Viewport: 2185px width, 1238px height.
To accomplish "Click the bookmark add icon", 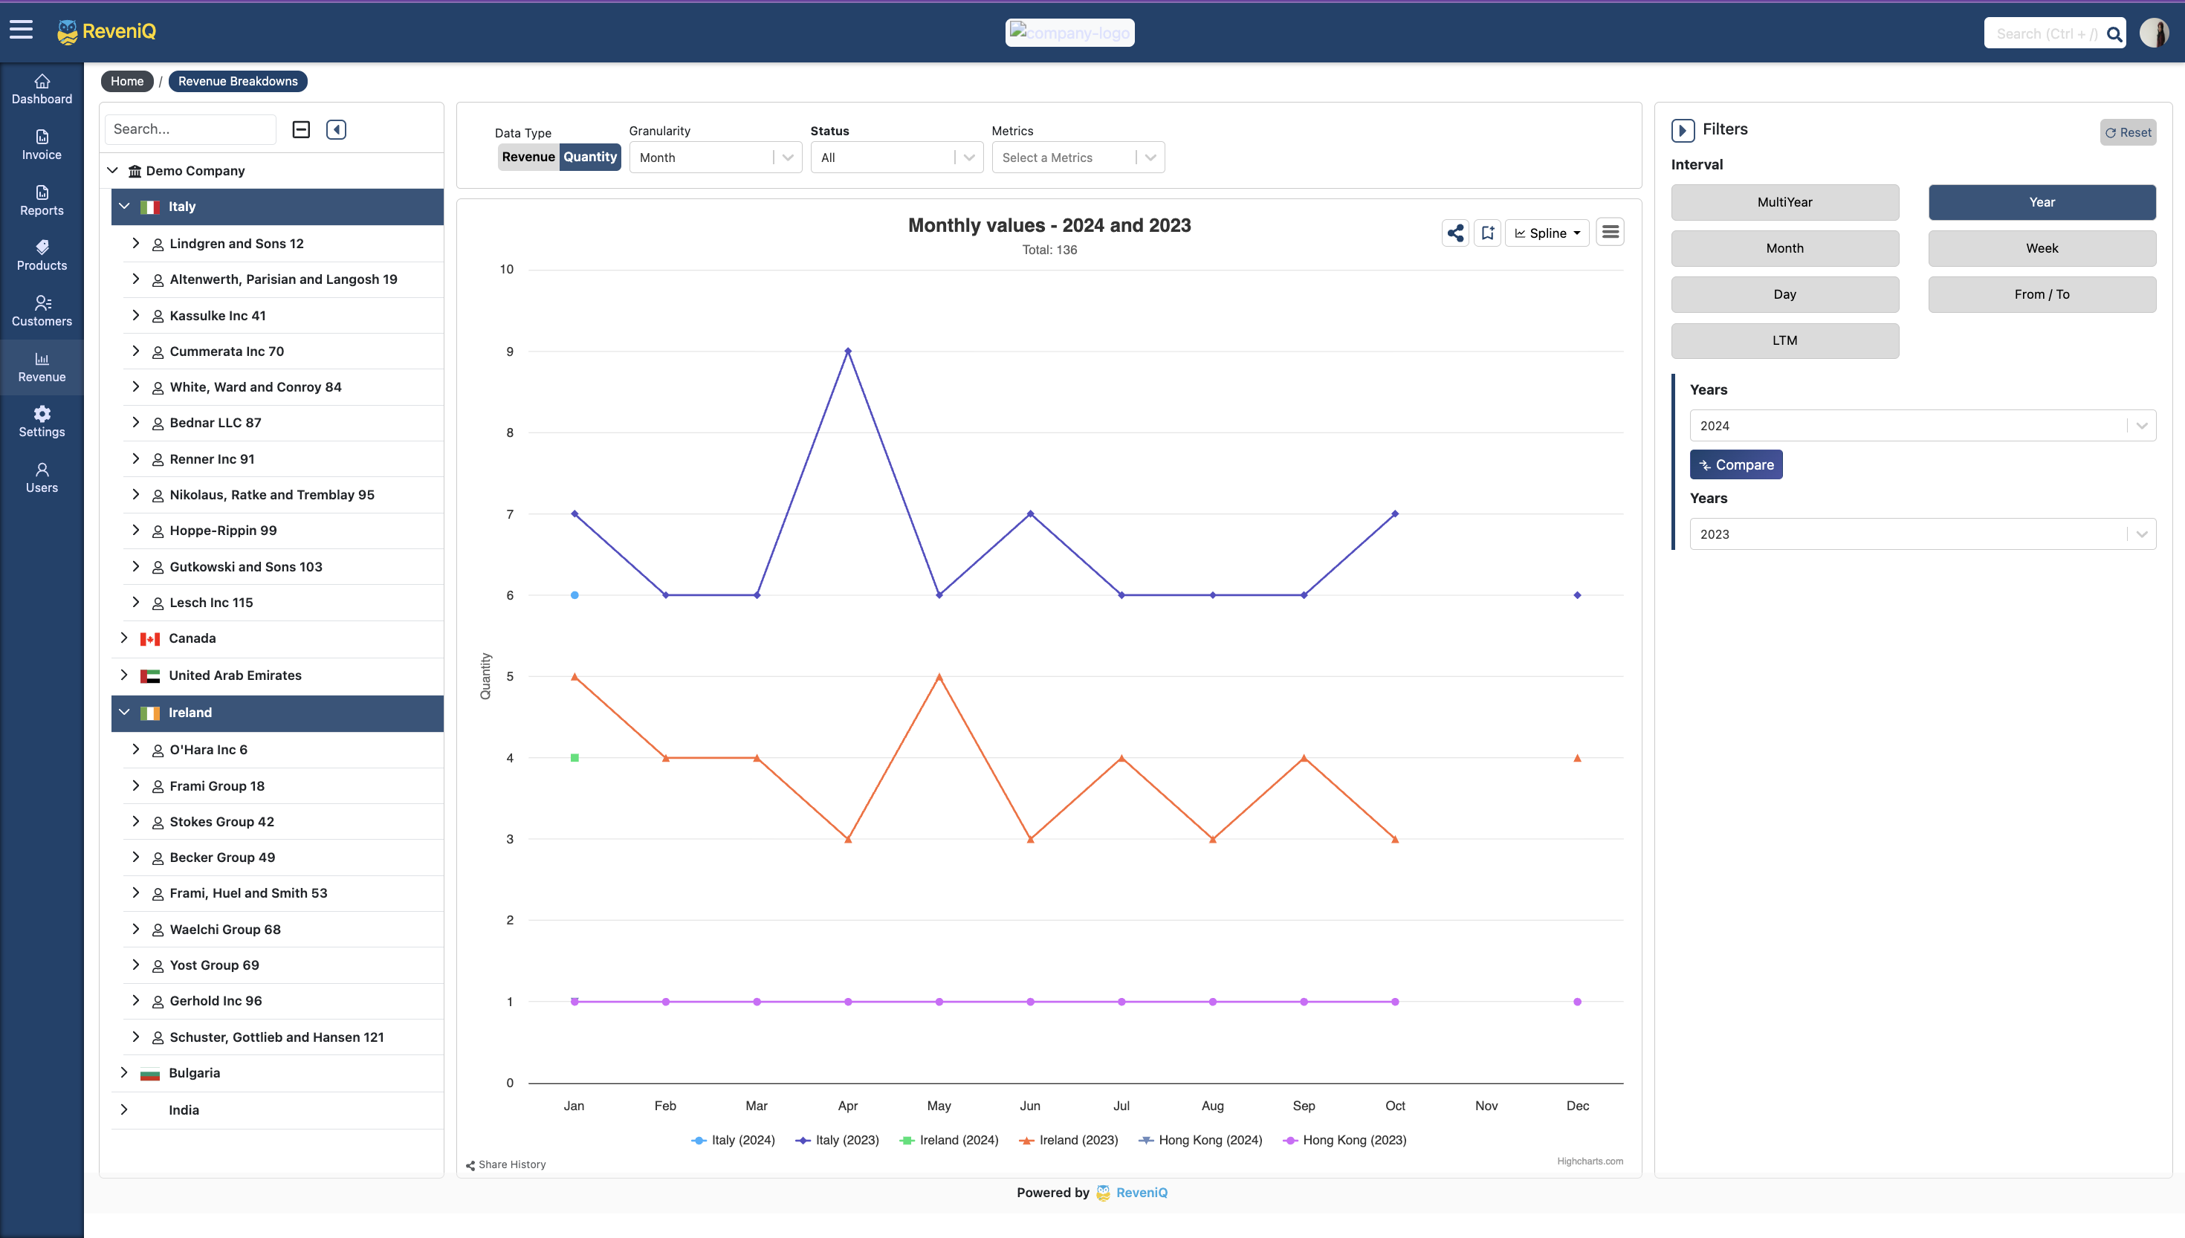I will click(x=1487, y=233).
